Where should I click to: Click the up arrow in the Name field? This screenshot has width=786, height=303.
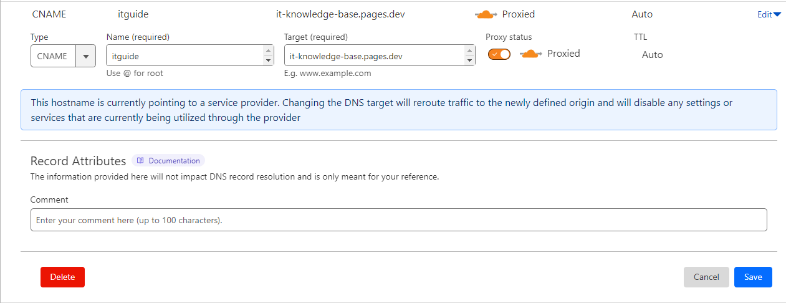point(269,50)
